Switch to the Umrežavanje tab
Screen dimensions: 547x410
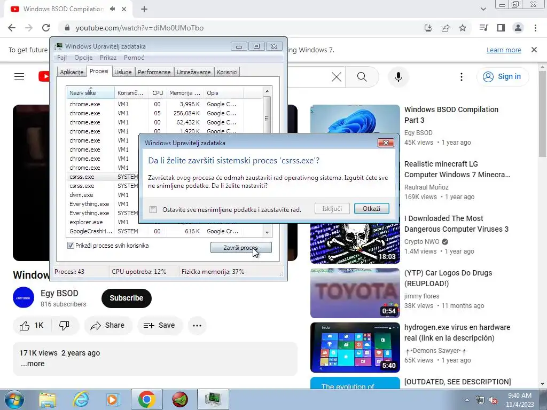pyautogui.click(x=193, y=72)
